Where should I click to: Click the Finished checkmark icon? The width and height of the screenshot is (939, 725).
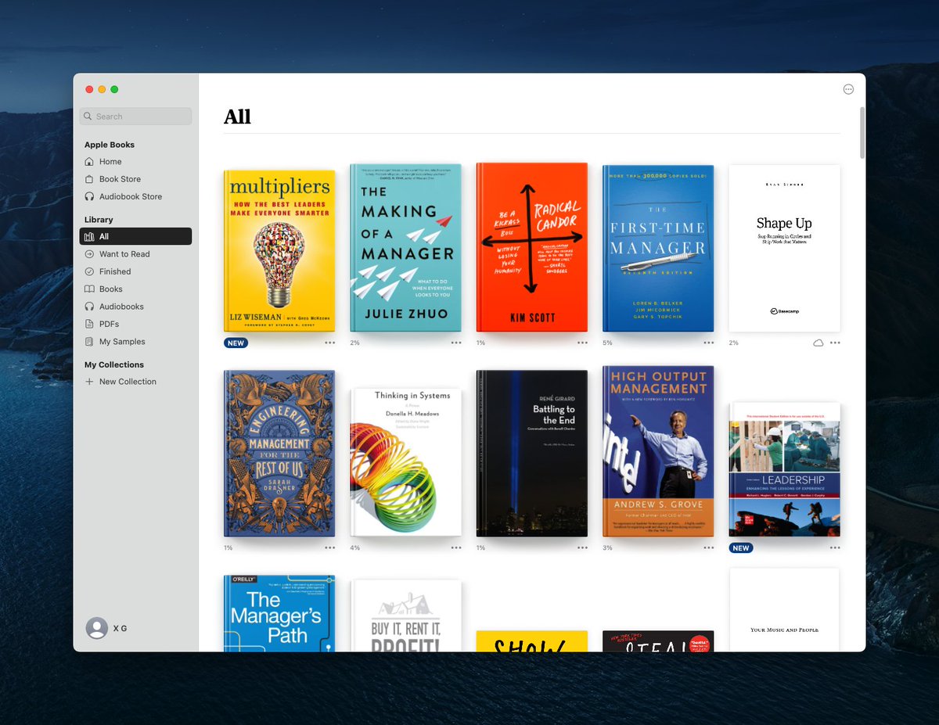(x=89, y=271)
